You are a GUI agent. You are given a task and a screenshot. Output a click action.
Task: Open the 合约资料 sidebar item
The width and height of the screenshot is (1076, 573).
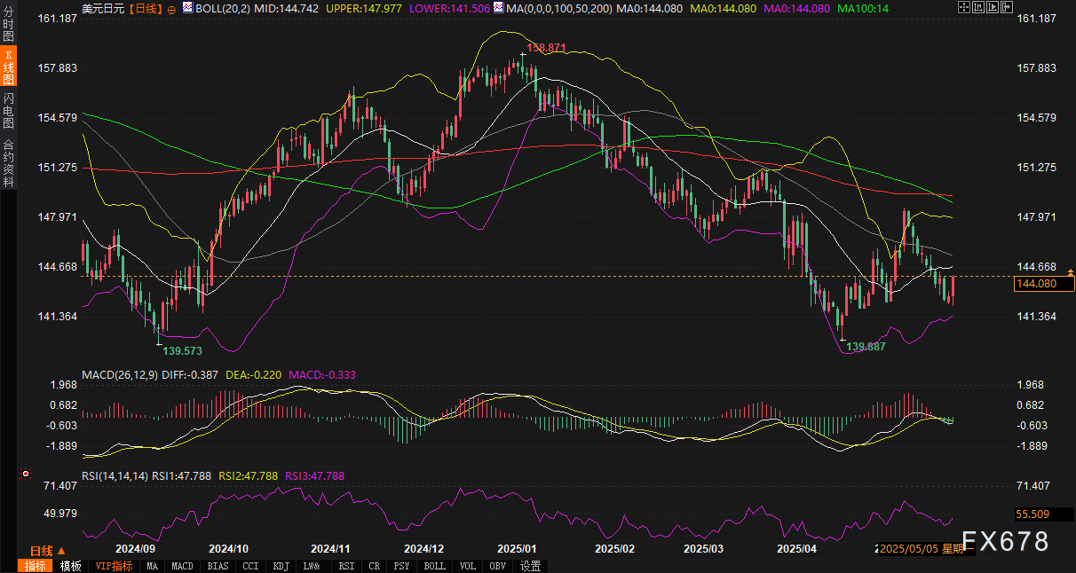click(x=8, y=163)
